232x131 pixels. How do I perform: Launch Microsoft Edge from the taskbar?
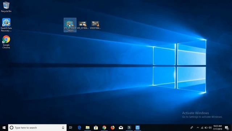79,128
